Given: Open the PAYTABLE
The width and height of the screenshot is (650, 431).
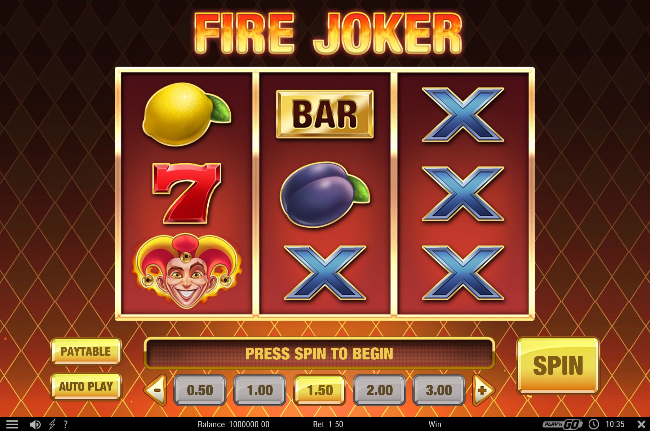Looking at the screenshot, I should (86, 351).
